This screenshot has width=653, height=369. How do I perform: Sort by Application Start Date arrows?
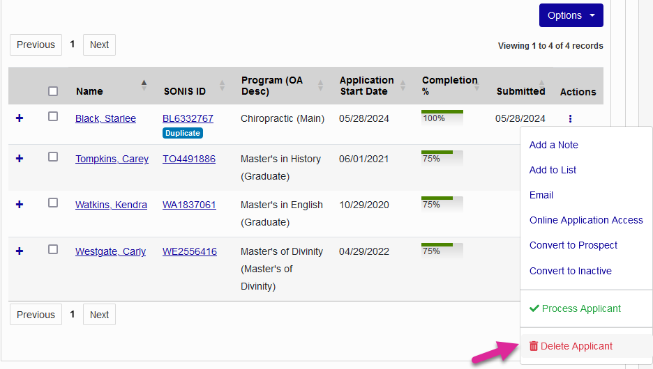403,86
